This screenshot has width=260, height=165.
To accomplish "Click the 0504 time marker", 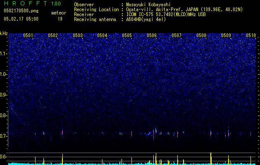I will [102, 35].
